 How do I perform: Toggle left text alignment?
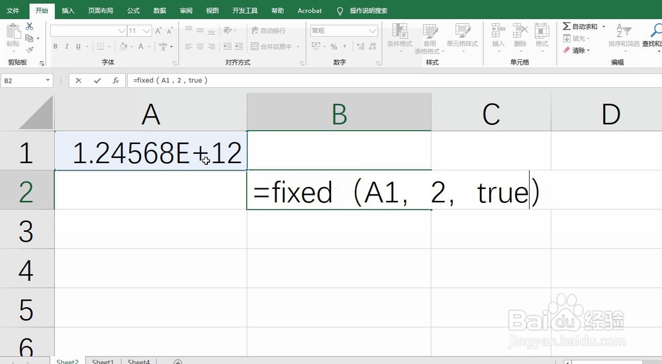[189, 46]
